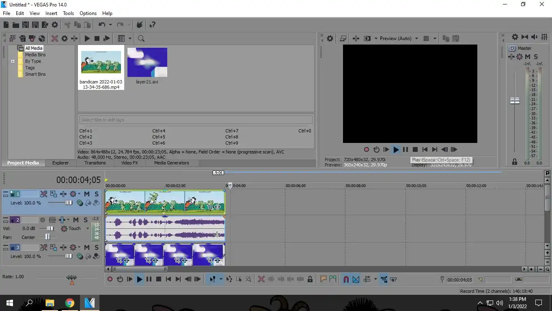The height and width of the screenshot is (311, 552).
Task: Open auto ripple mode dropdown arrow
Action: point(375,279)
